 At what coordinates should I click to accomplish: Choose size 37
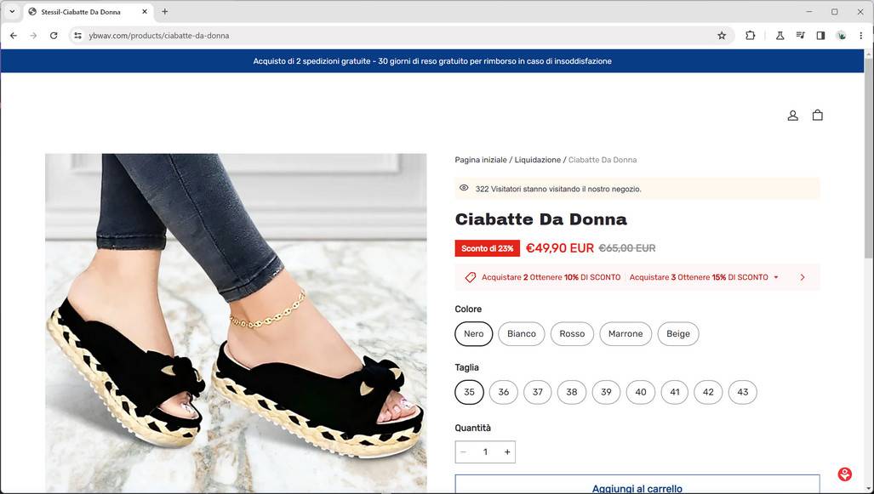click(x=537, y=392)
